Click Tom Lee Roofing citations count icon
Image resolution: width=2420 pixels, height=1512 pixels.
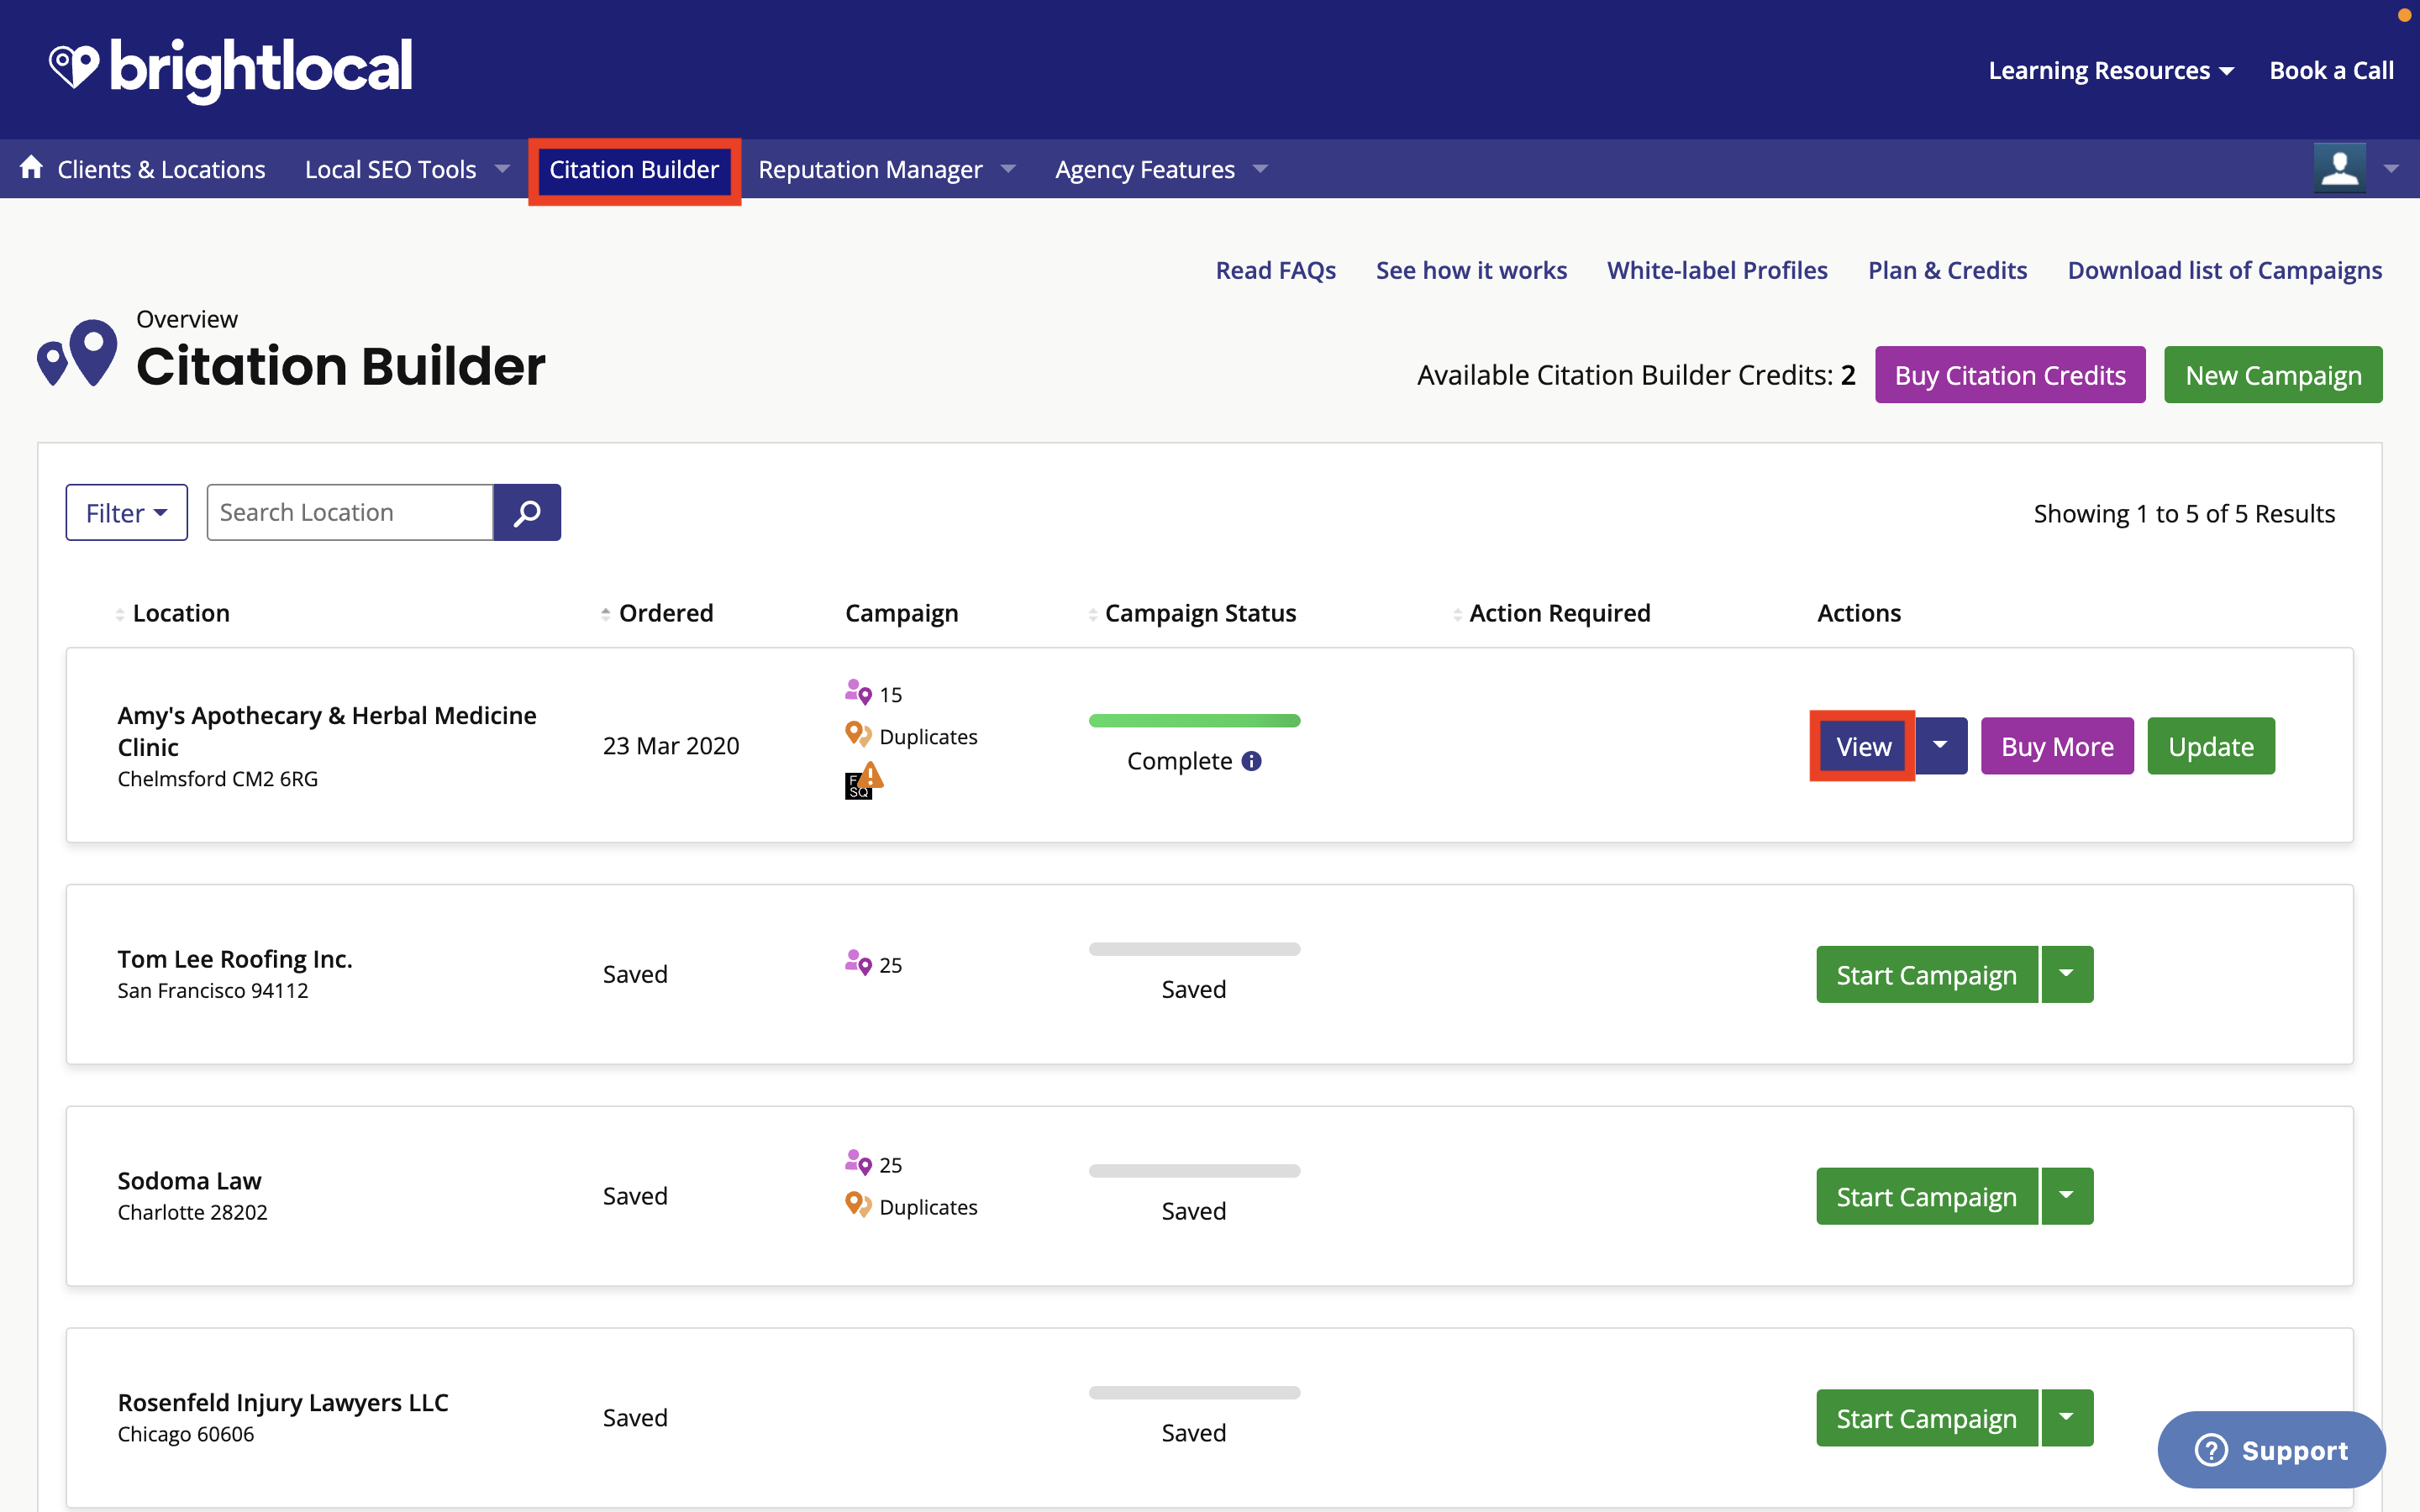pos(858,963)
